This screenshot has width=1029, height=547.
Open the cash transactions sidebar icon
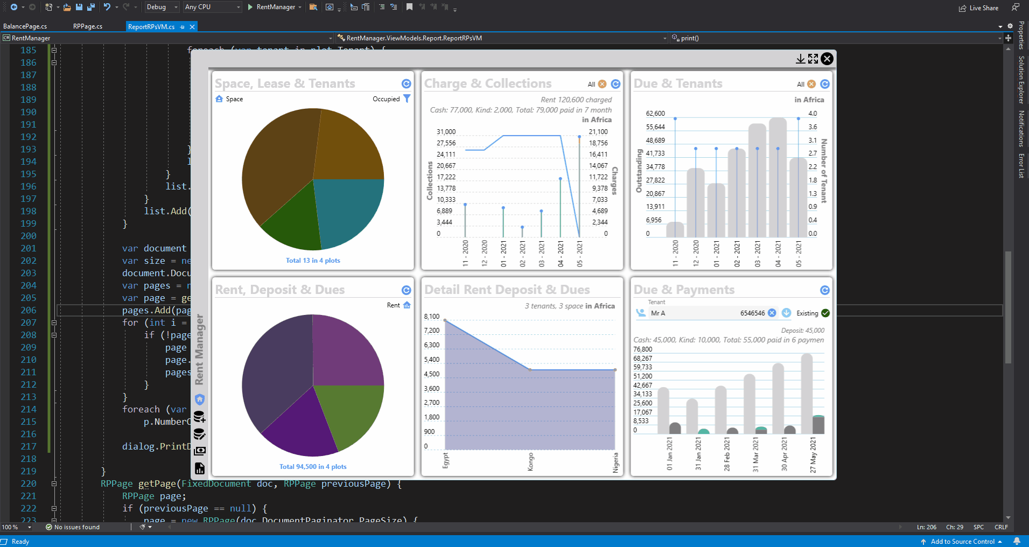pyautogui.click(x=200, y=451)
